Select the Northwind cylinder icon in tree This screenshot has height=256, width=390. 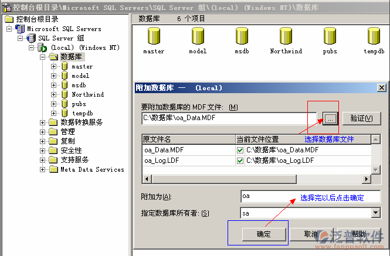click(x=65, y=94)
